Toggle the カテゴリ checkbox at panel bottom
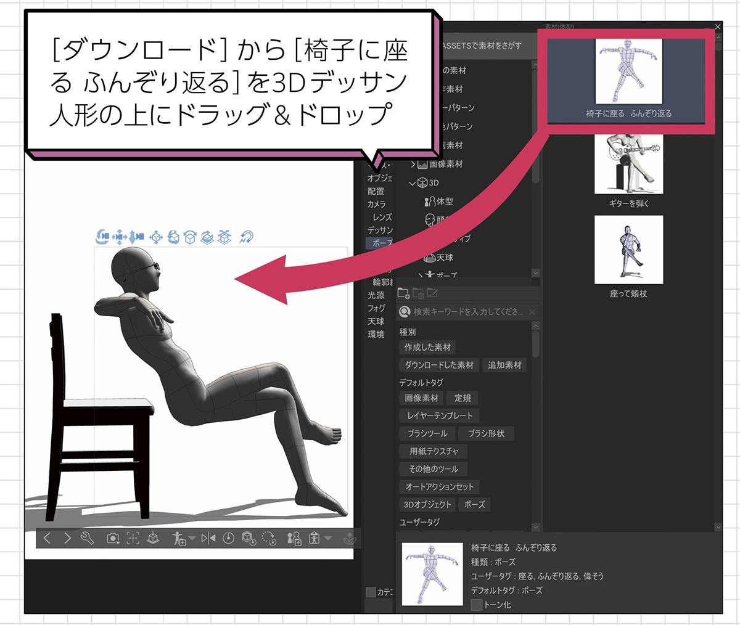 pos(371,592)
